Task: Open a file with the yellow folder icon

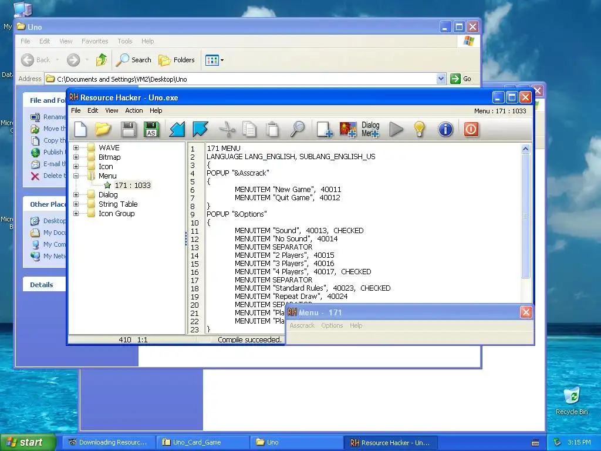Action: [103, 129]
